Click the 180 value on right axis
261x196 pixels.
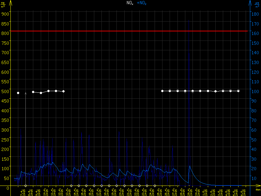coord(255,14)
